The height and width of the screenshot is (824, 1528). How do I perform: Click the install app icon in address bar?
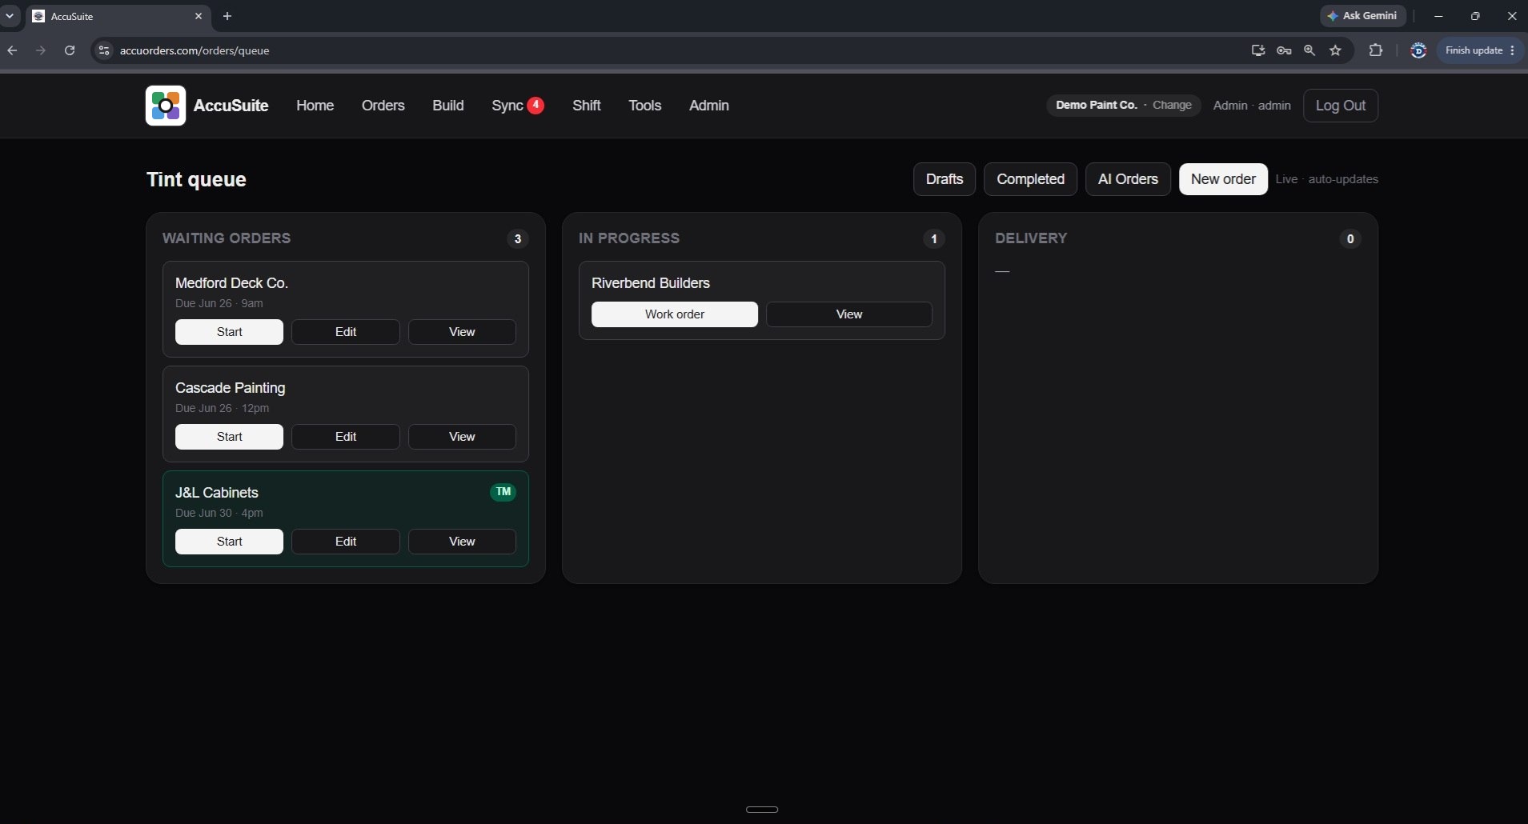[1258, 50]
